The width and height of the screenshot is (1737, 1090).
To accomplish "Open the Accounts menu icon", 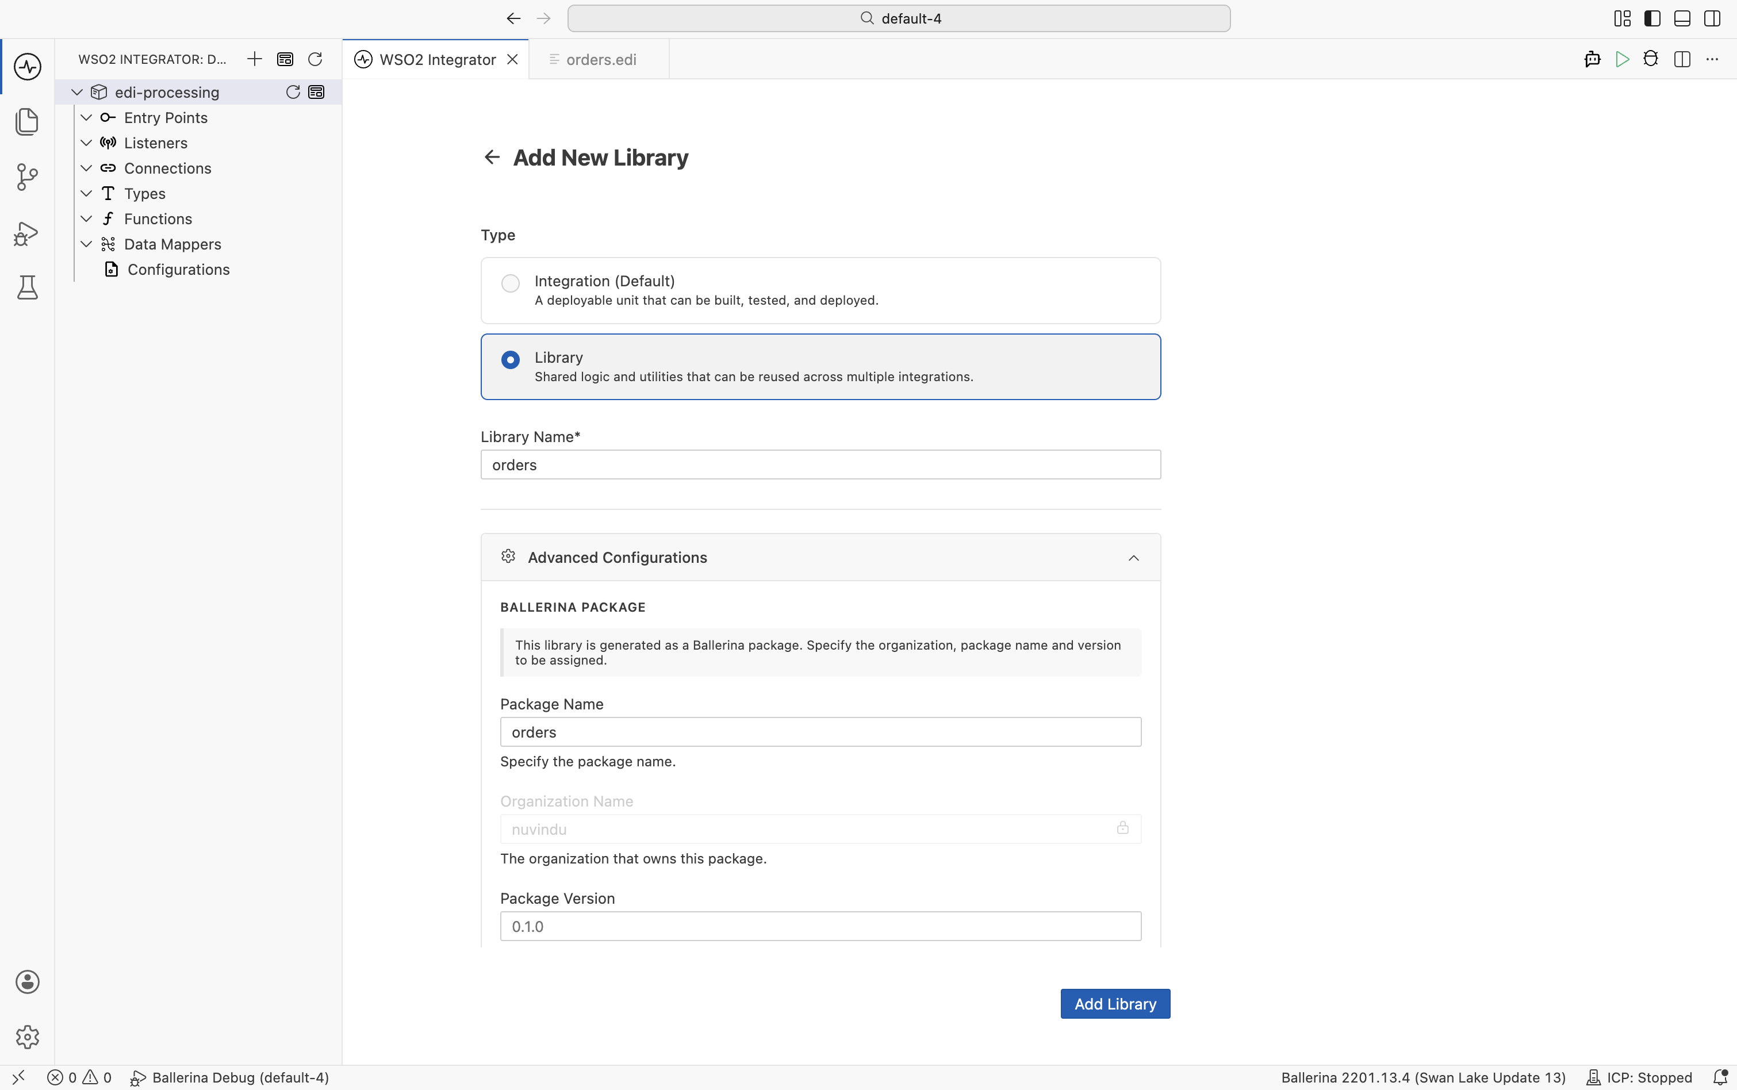I will (28, 982).
